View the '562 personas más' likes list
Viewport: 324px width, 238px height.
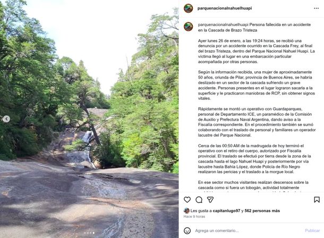coord(262,211)
